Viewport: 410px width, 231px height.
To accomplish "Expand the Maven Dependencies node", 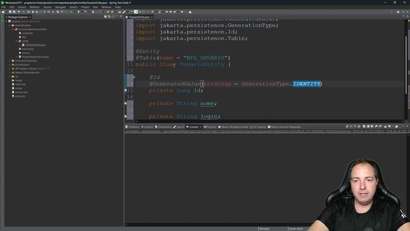I will (x=10, y=73).
